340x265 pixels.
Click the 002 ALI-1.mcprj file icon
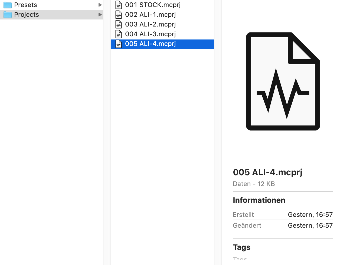pyautogui.click(x=119, y=15)
